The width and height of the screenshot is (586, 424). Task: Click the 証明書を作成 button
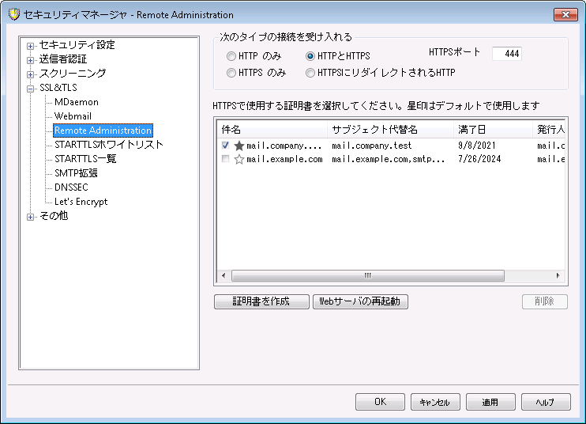tap(261, 301)
